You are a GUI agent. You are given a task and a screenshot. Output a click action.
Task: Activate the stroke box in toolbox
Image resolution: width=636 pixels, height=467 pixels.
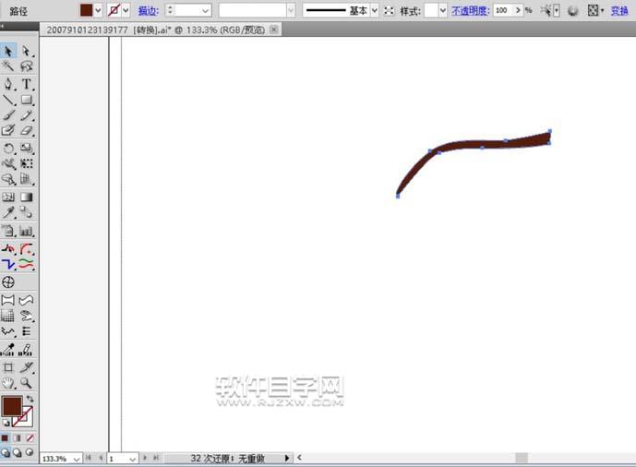point(26,420)
